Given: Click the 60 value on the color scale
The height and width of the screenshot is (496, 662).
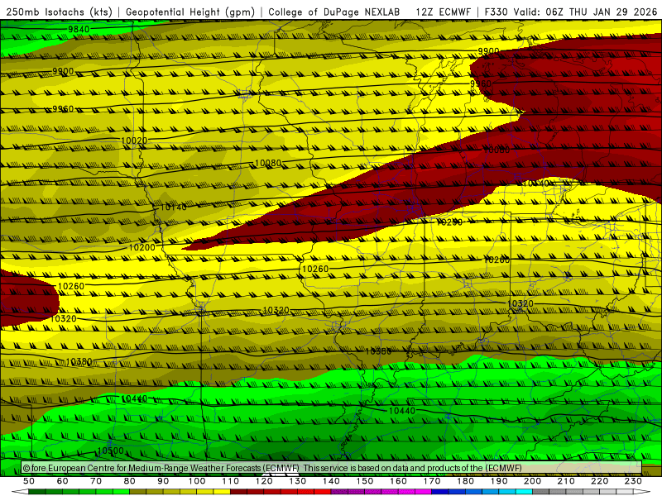Looking at the screenshot, I should pos(63,481).
